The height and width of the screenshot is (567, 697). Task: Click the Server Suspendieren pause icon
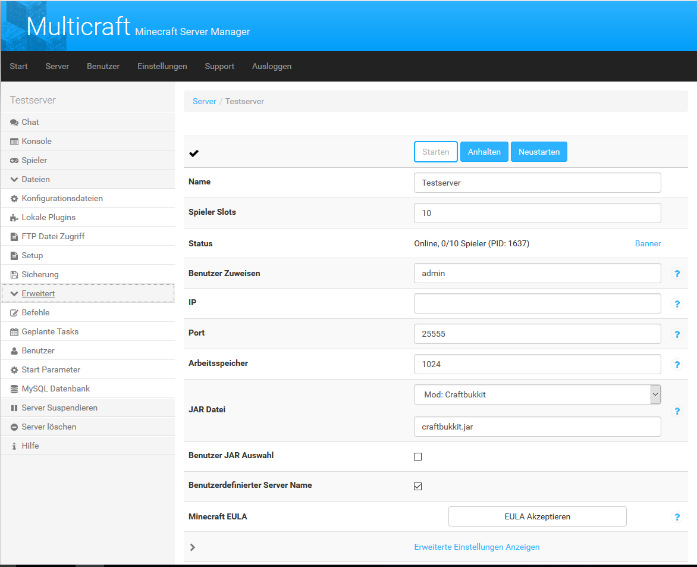tap(14, 408)
